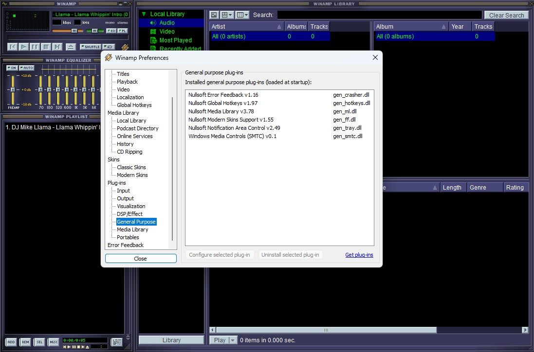Collapse the Local Library tree in Winamp Library

tap(144, 14)
